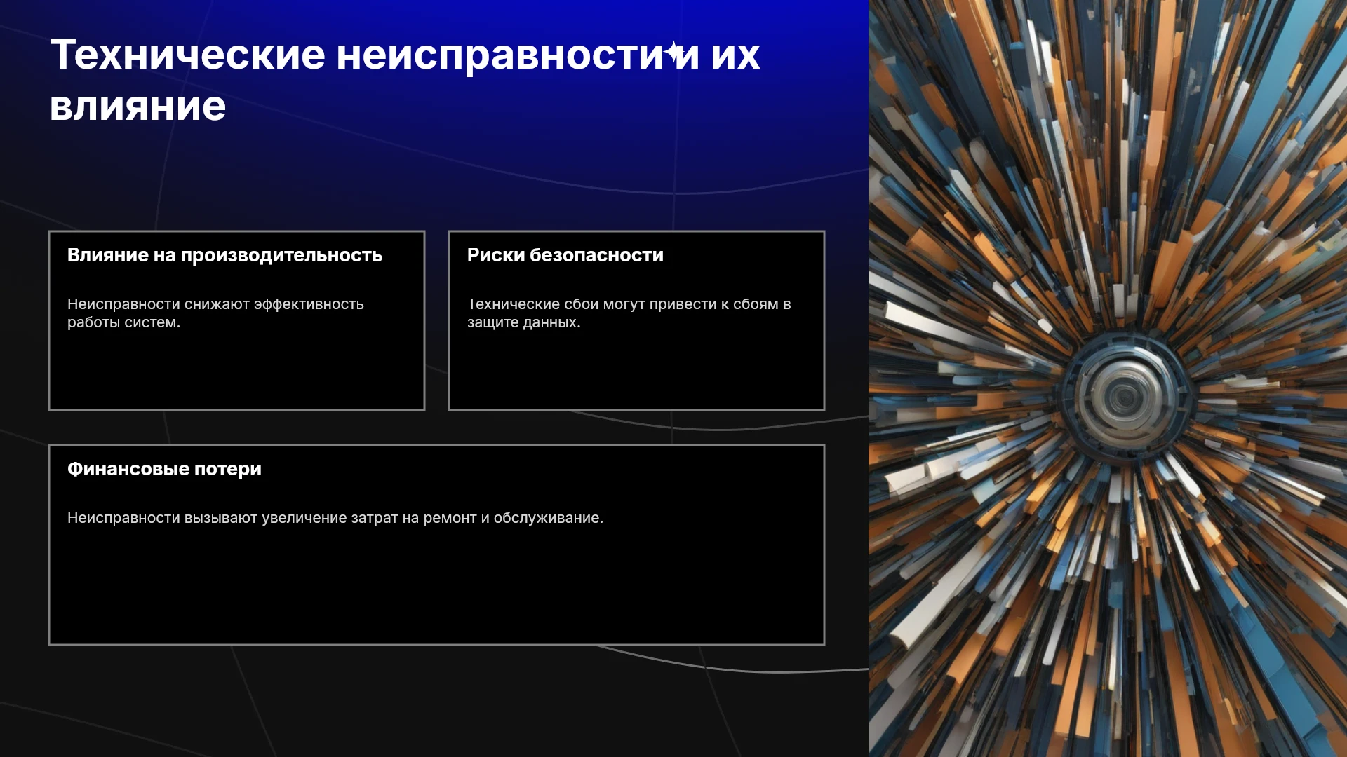Click the word "безопасности" in the second card heading
1347x757 pixels.
(596, 255)
